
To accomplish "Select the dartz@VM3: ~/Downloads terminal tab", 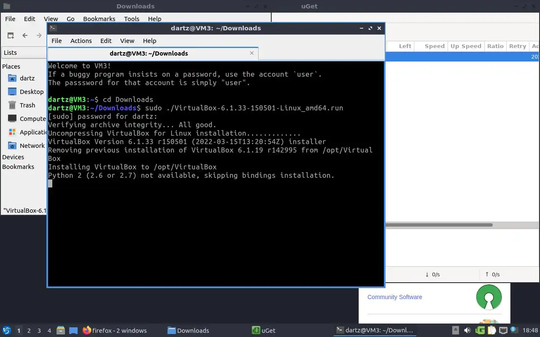I will 149,53.
